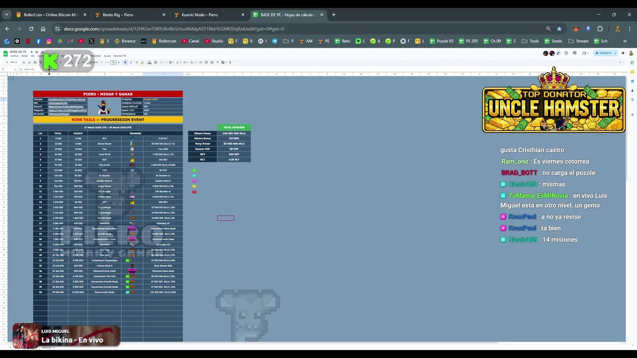Open the tab search chevron

[6, 15]
